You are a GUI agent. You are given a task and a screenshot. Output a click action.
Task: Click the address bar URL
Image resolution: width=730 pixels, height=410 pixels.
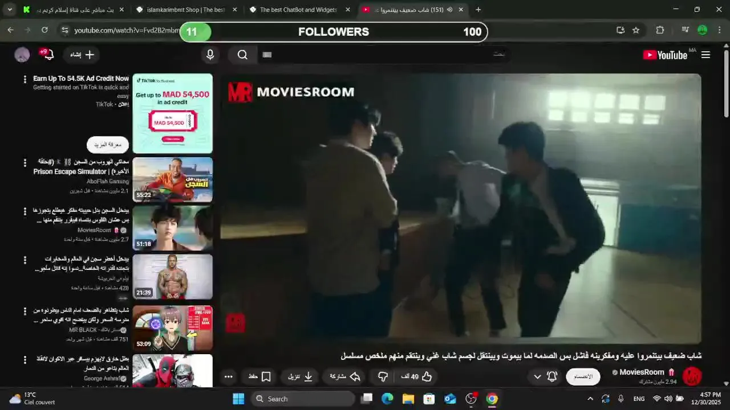[x=127, y=30]
